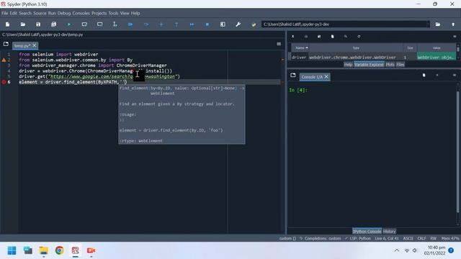The height and width of the screenshot is (259, 461).
Task: Run the file with the green play button
Action: pyautogui.click(x=69, y=24)
